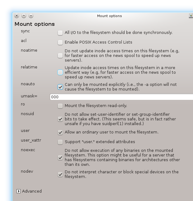This screenshot has width=193, height=201.
Task: Click the window up-arrow titlebar button
Action: coord(24,16)
